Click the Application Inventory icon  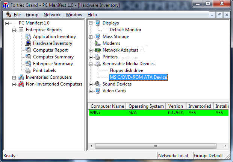(x=28, y=37)
